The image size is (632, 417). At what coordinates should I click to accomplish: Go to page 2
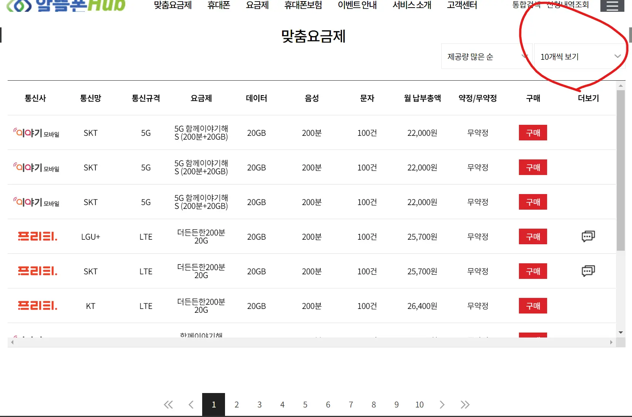tap(236, 404)
